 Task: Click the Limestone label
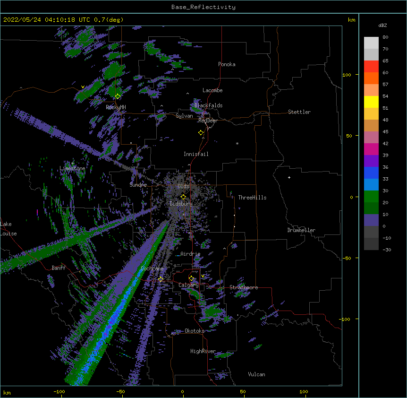72,168
